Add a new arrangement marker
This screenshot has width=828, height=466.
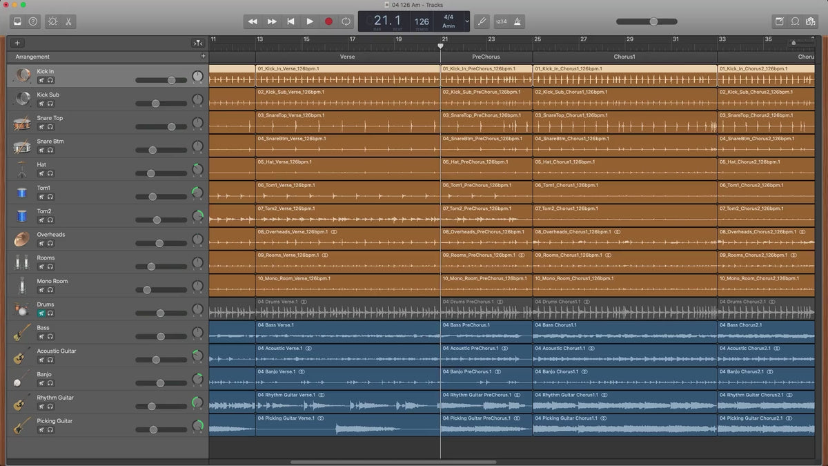point(203,56)
